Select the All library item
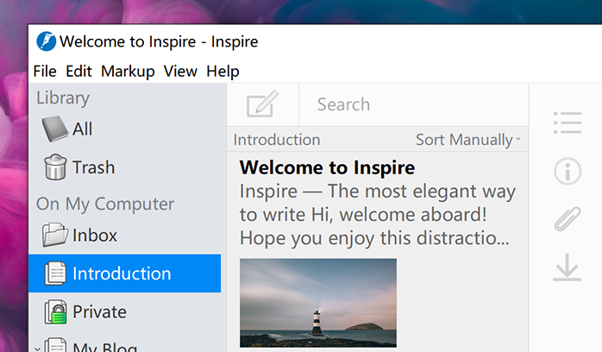Image resolution: width=602 pixels, height=352 pixels. (x=82, y=129)
